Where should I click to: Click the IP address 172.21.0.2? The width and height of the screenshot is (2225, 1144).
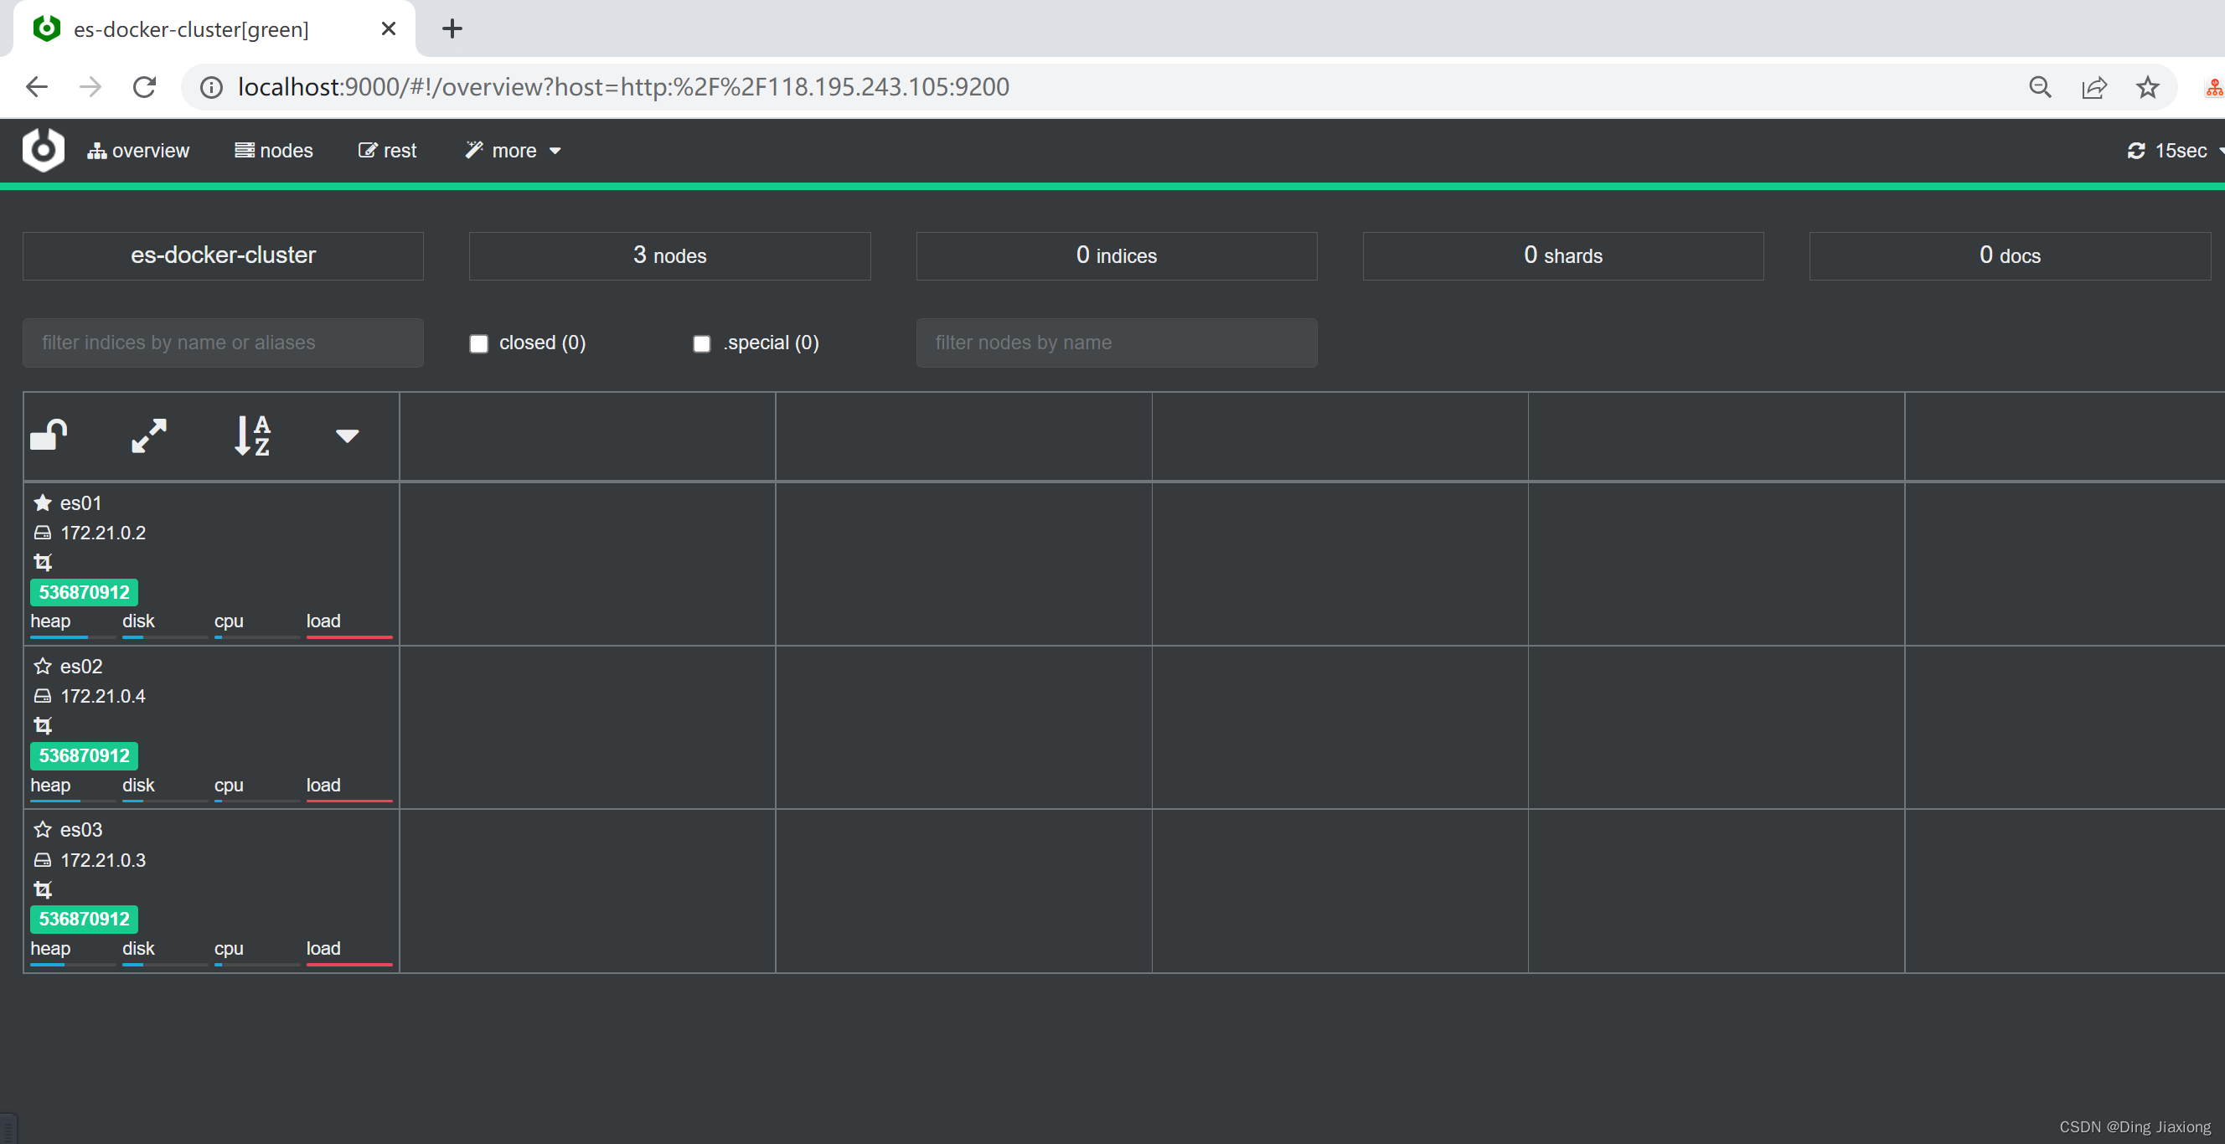coord(103,533)
